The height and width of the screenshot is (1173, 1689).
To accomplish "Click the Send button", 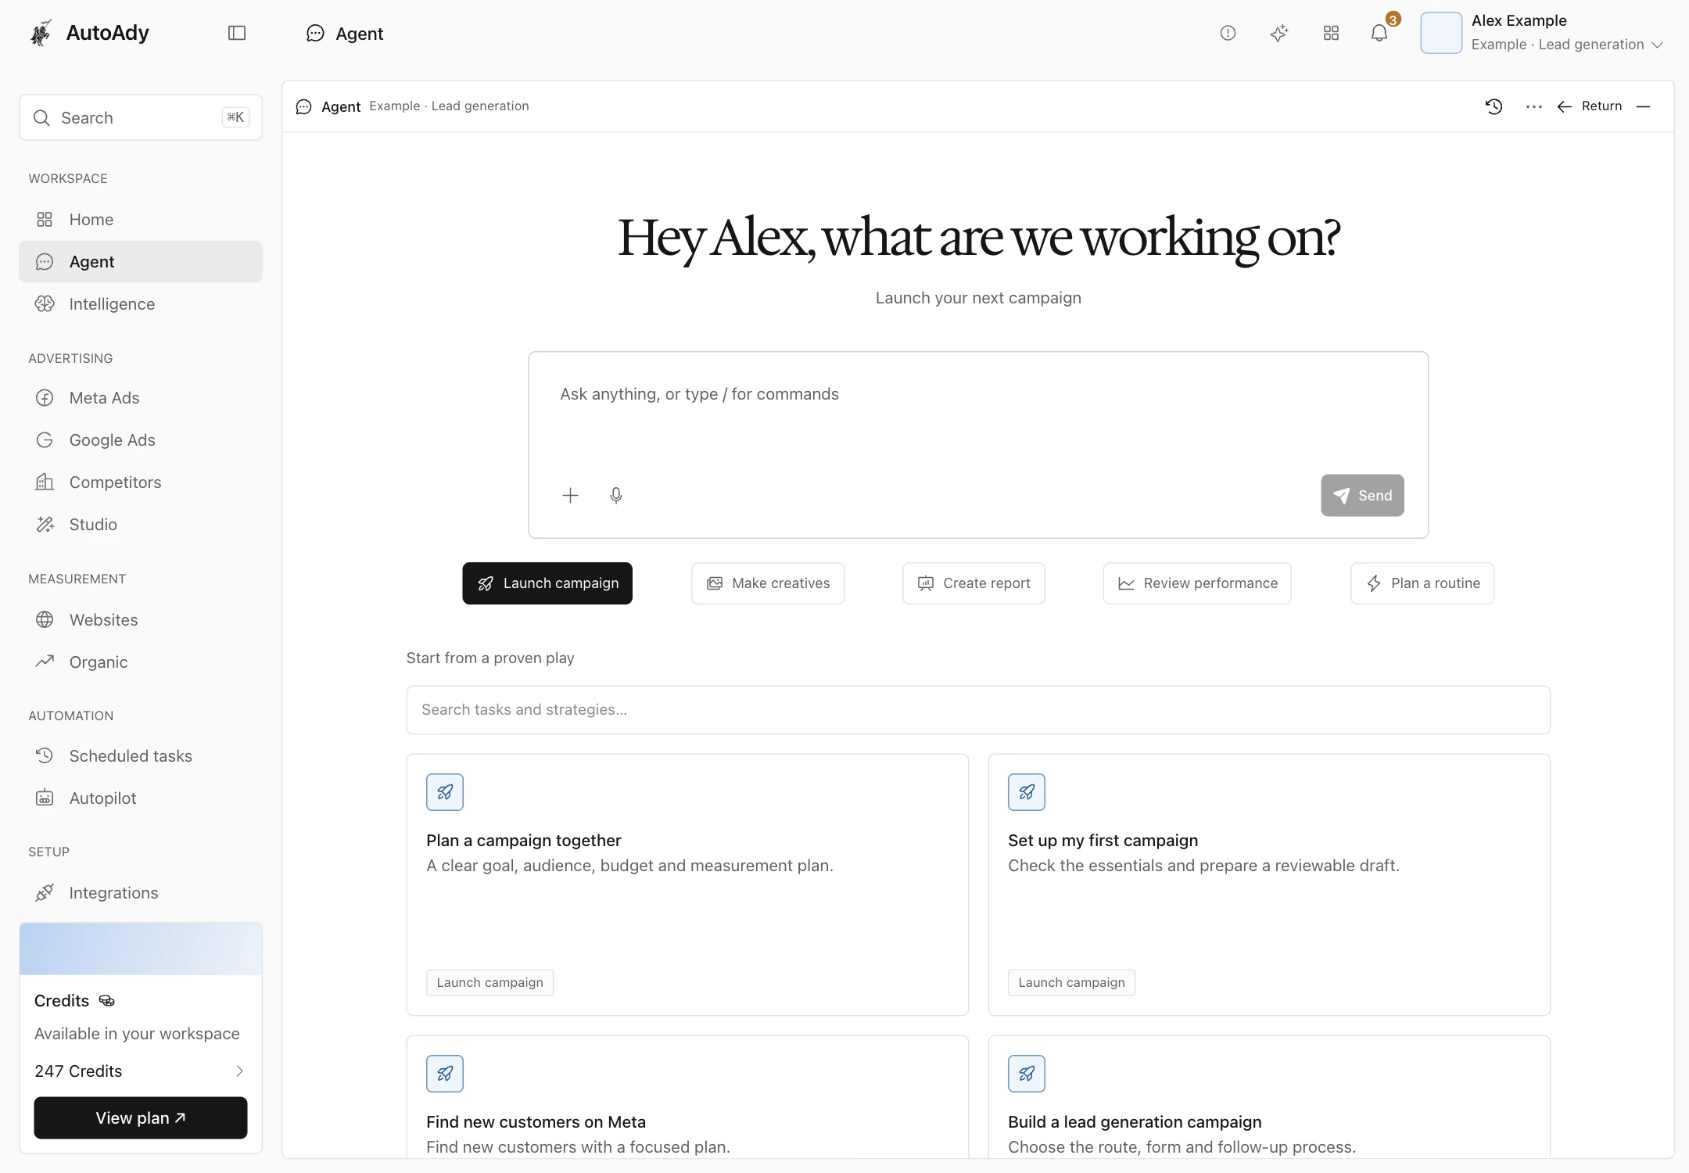I will pyautogui.click(x=1362, y=495).
